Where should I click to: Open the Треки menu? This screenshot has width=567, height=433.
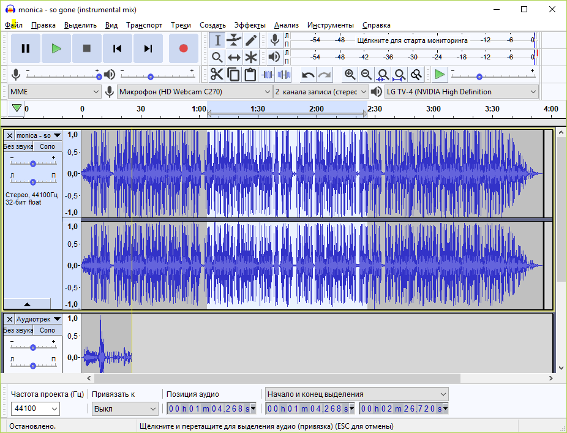point(181,25)
